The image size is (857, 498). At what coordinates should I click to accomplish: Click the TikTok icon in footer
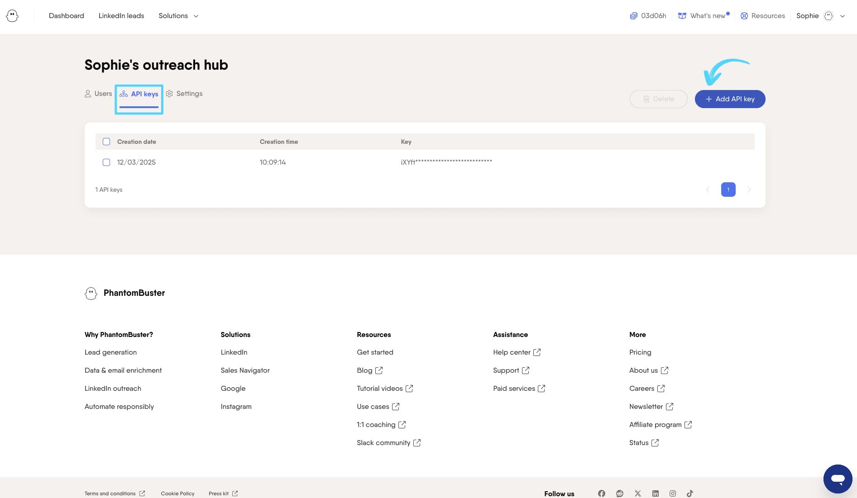point(689,493)
